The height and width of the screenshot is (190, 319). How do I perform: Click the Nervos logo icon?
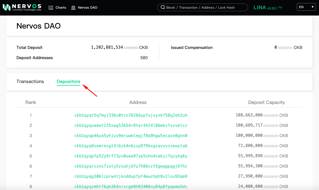coord(6,7)
